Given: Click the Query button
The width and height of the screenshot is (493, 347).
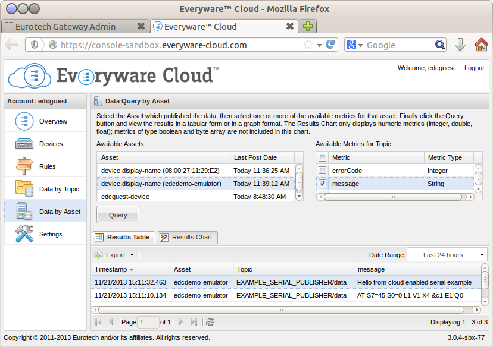Looking at the screenshot, I should click(118, 215).
